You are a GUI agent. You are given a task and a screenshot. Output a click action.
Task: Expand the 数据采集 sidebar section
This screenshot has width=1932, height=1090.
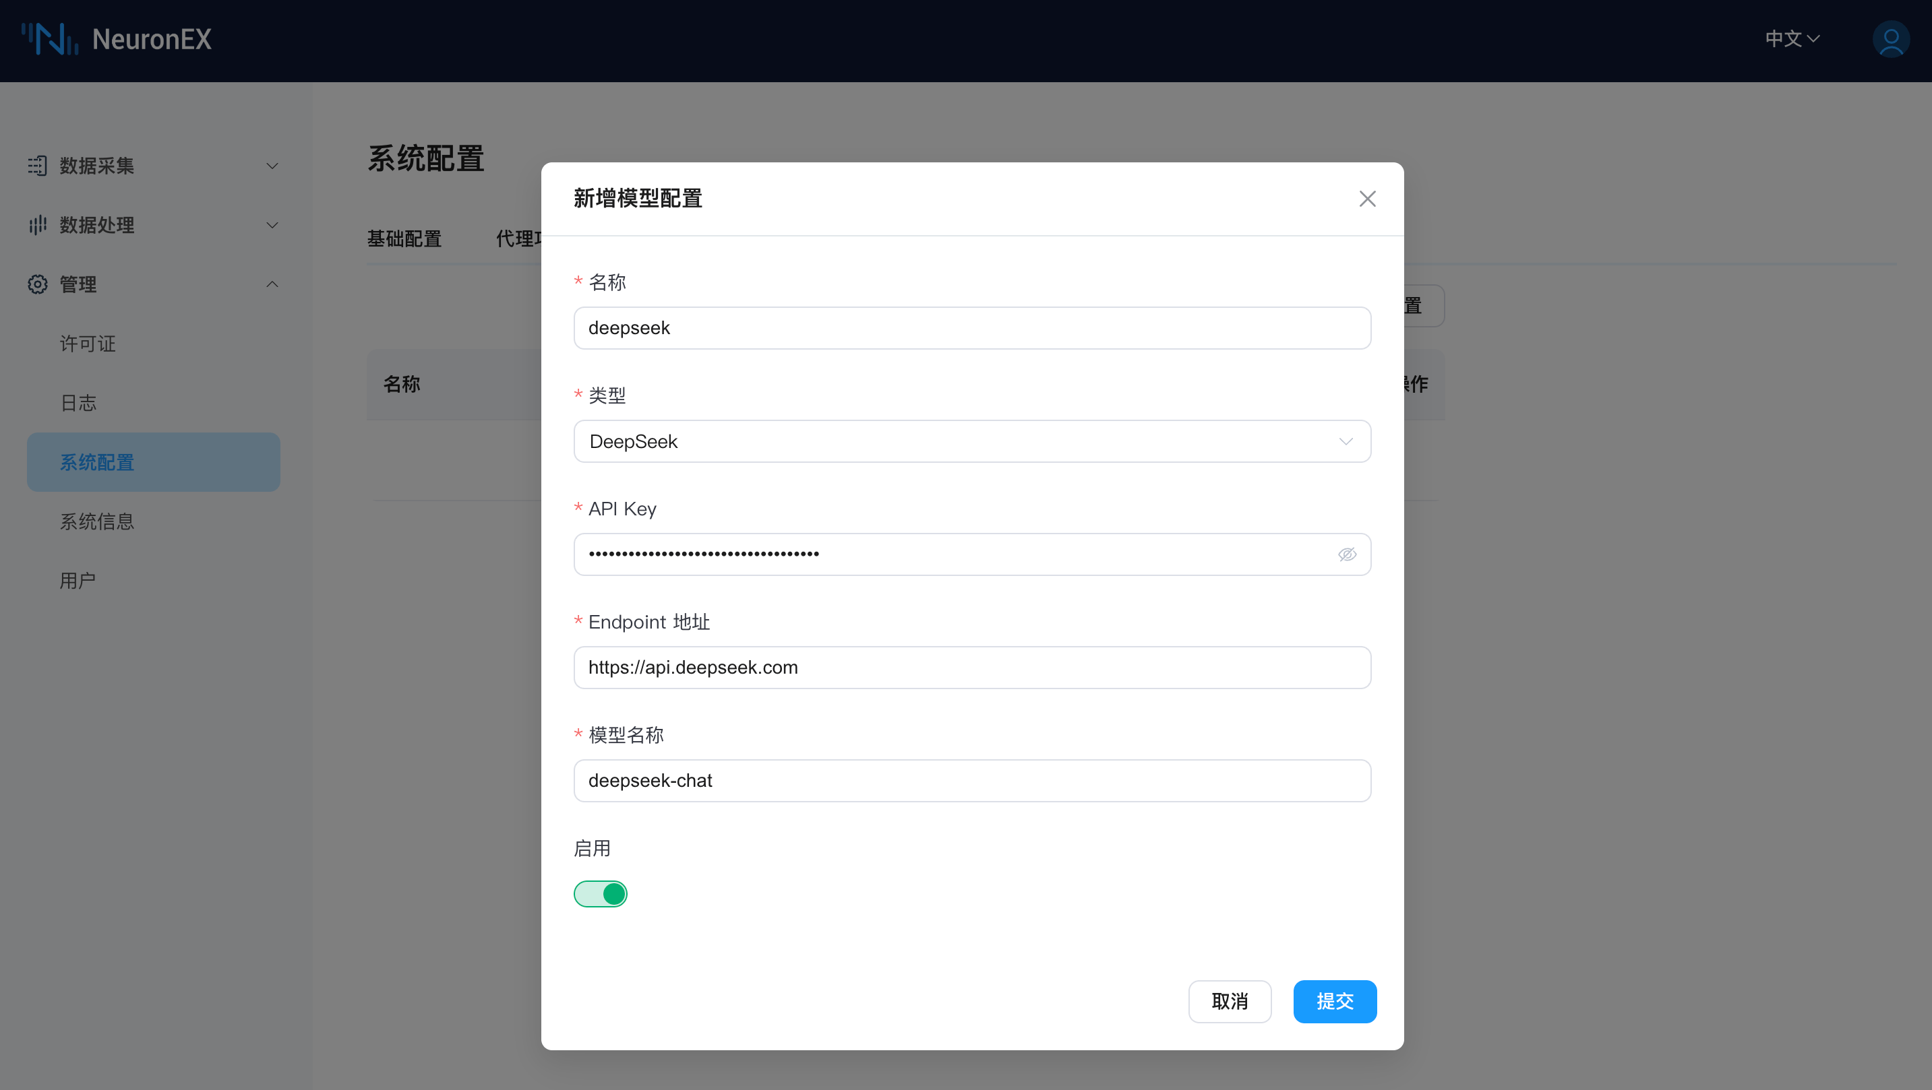point(272,166)
